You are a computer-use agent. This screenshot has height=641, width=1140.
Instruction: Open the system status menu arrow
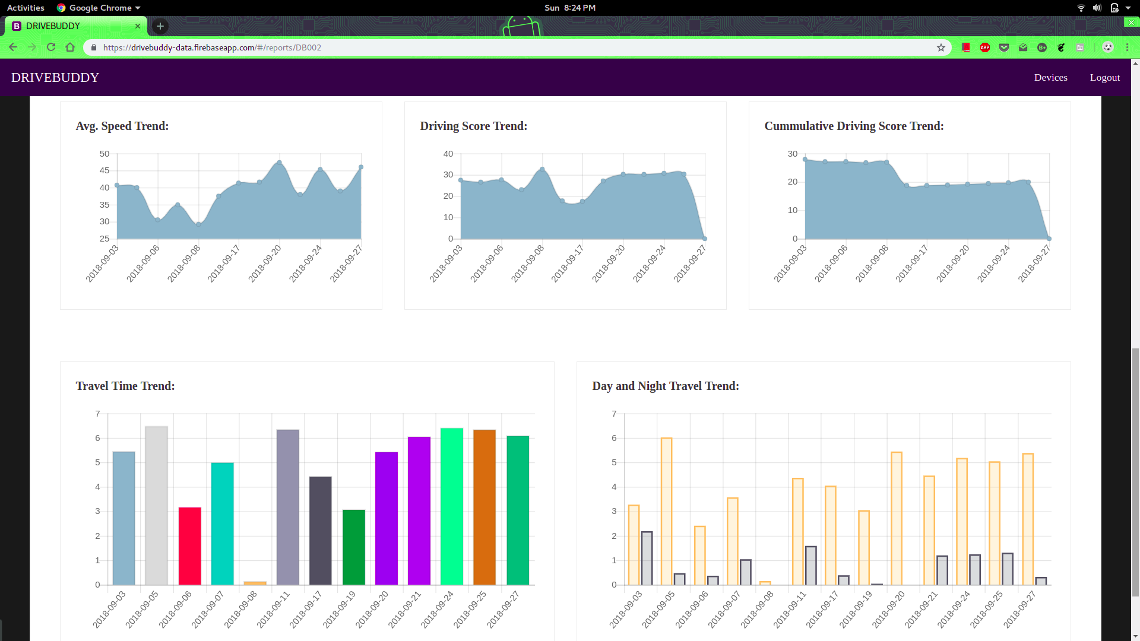(x=1128, y=8)
